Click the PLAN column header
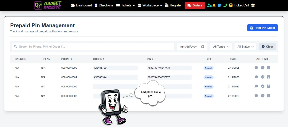Screen dimensions: 288x127 click(x=47, y=59)
